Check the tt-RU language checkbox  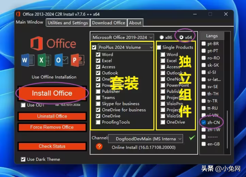(x=204, y=108)
